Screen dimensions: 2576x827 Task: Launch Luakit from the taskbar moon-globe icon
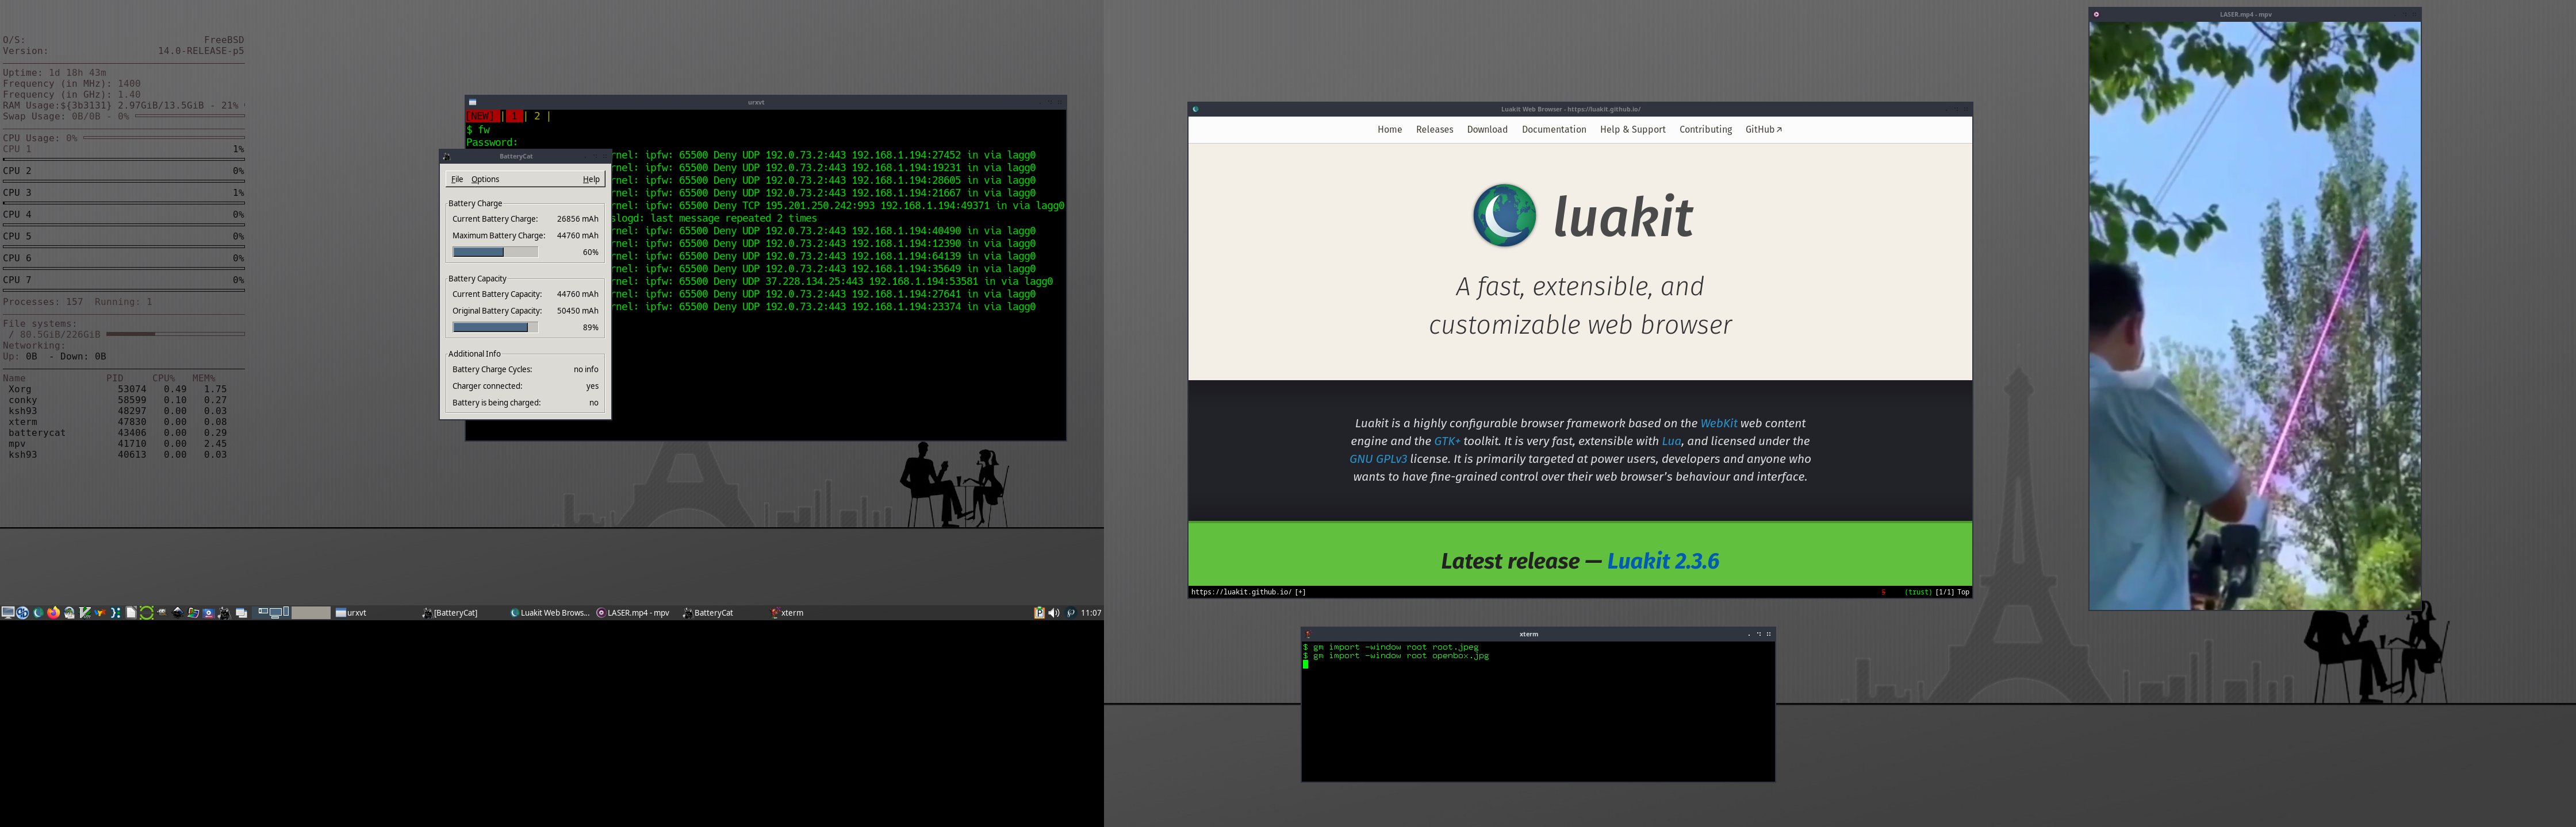38,612
